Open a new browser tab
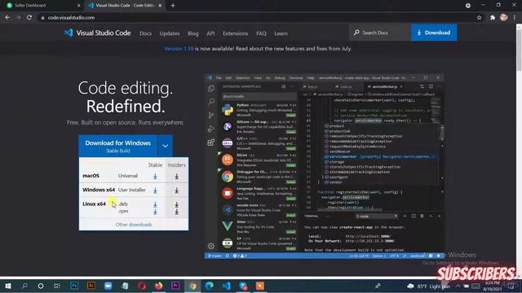This screenshot has width=522, height=293. pos(173,6)
